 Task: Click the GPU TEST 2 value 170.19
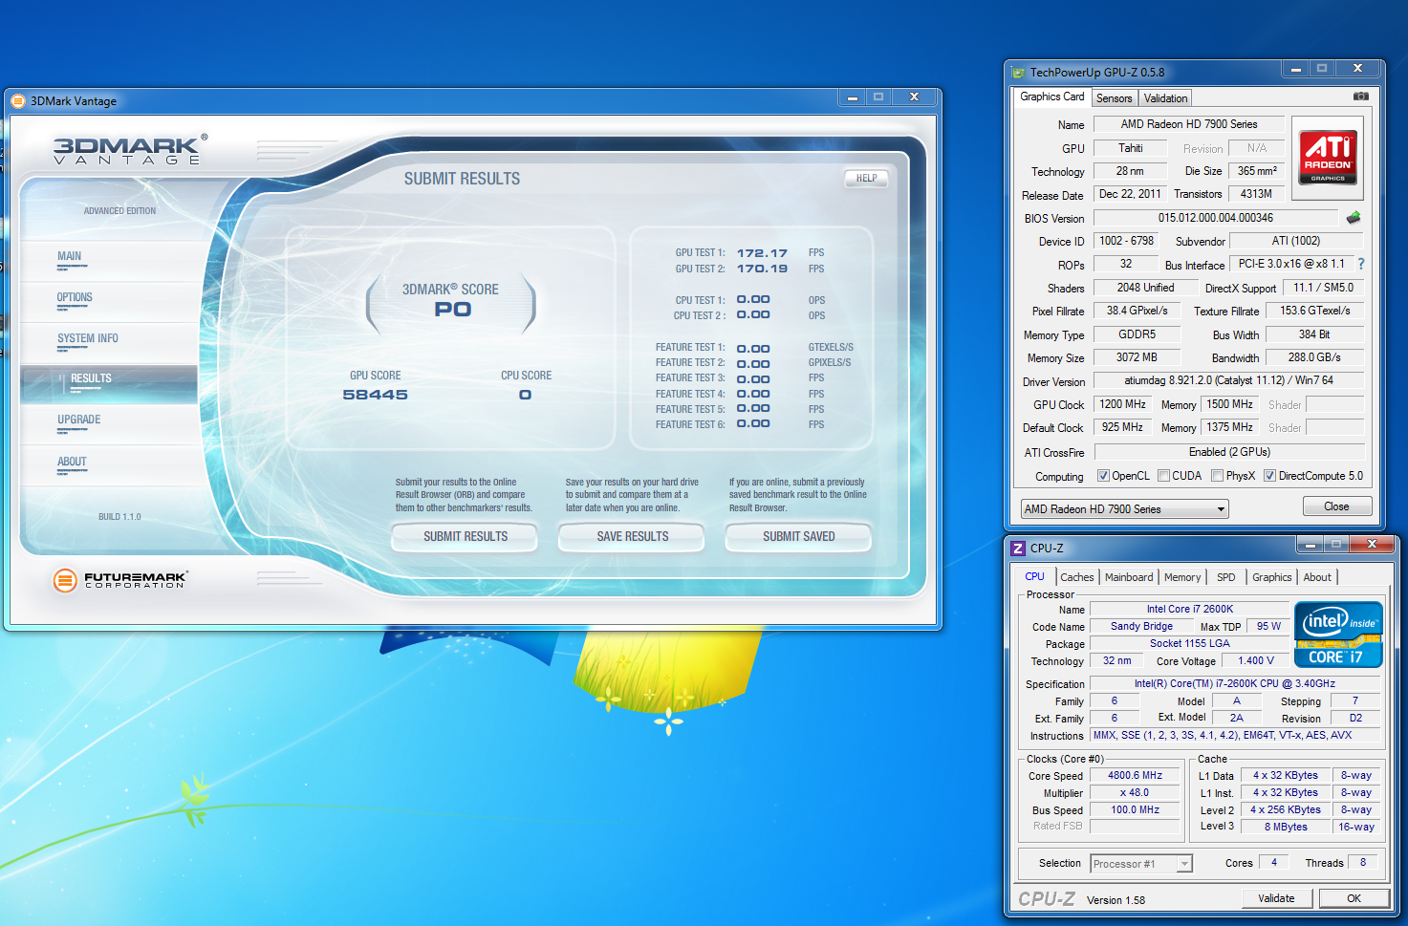click(x=762, y=269)
